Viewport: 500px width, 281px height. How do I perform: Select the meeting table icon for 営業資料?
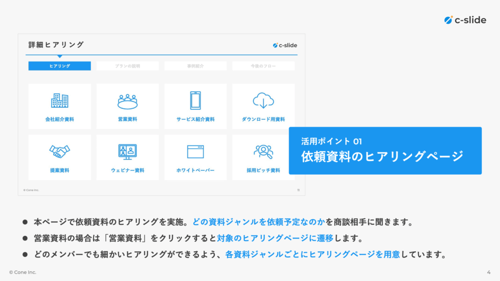127,101
